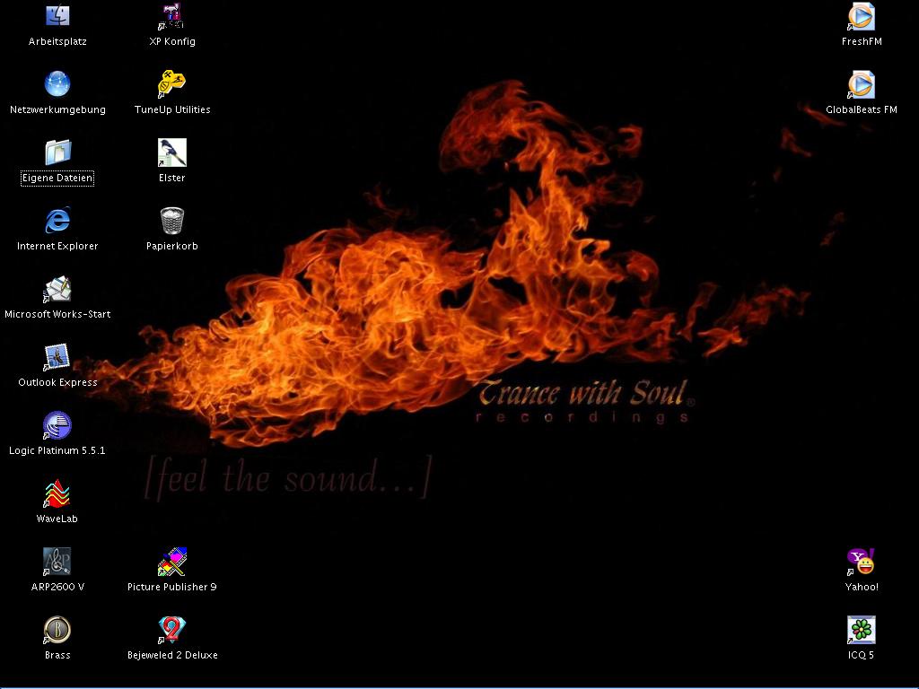The width and height of the screenshot is (919, 689).
Task: Select the FreshFM media shortcut
Action: 862,16
